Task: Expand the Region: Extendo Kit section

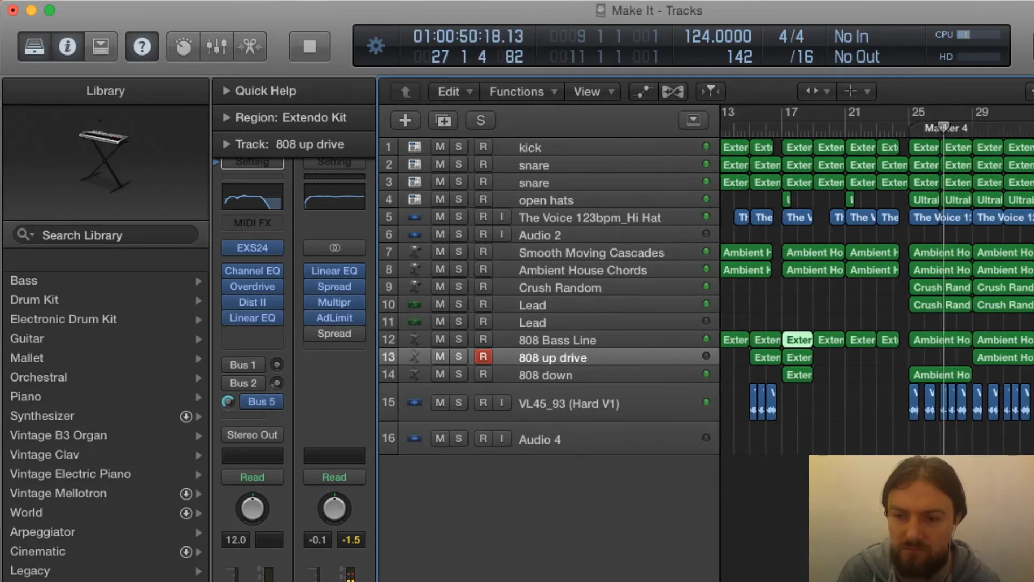Action: click(227, 117)
